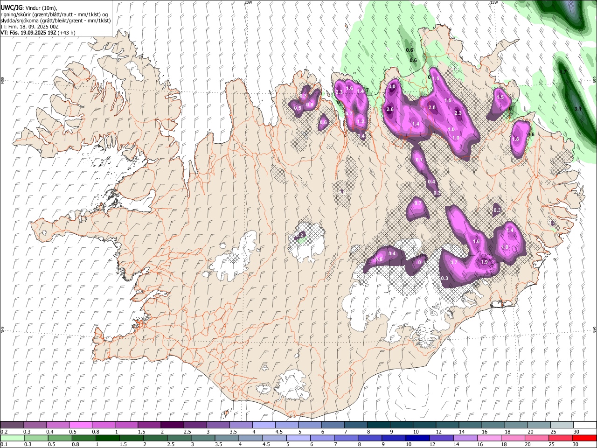Click the '0.1' label under lower legend row
Screen dimensions: 597x448
coord(4,445)
